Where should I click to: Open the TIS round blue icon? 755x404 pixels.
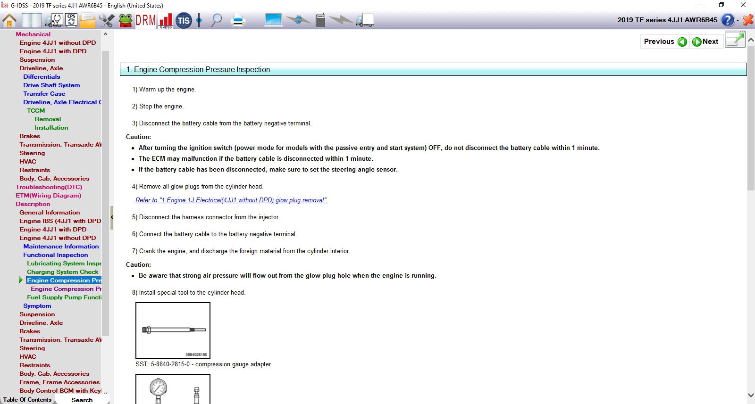(184, 20)
